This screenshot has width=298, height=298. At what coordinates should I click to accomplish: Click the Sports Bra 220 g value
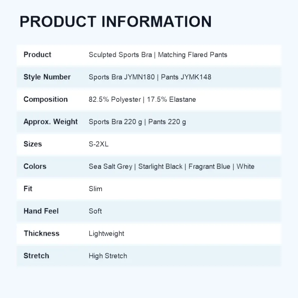(116, 122)
